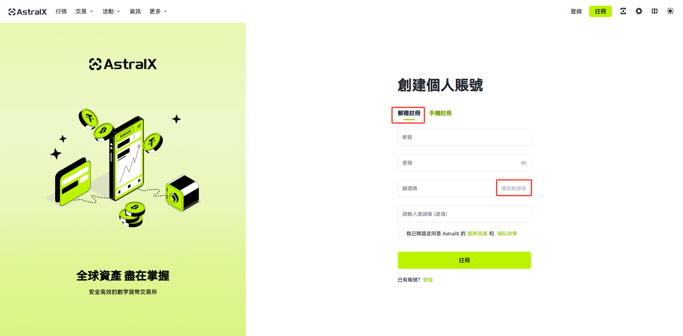Click the large green 註冊 submit button
The height and width of the screenshot is (336, 683).
[464, 260]
